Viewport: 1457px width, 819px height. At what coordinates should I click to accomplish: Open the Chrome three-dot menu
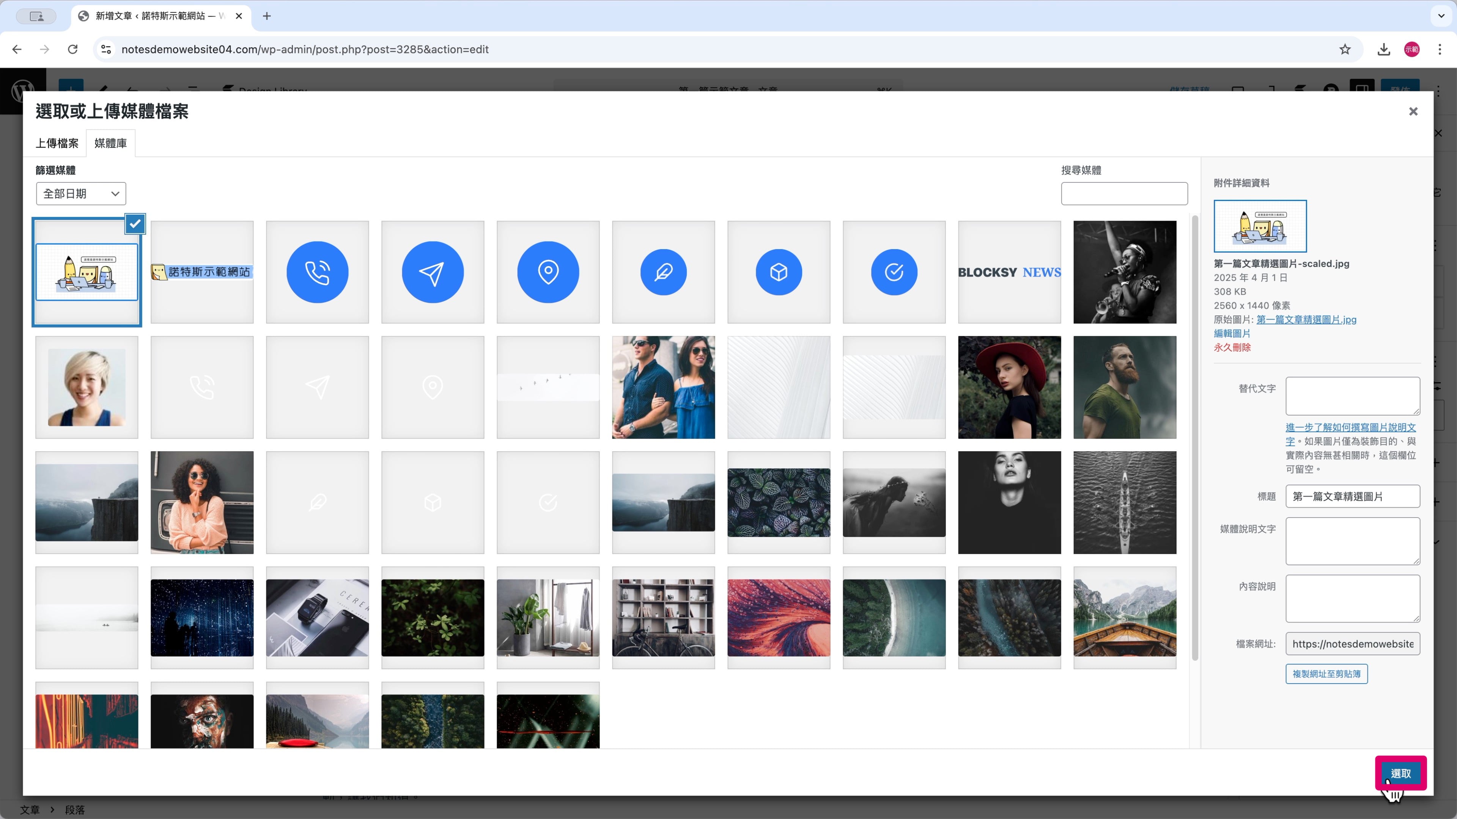pos(1440,49)
